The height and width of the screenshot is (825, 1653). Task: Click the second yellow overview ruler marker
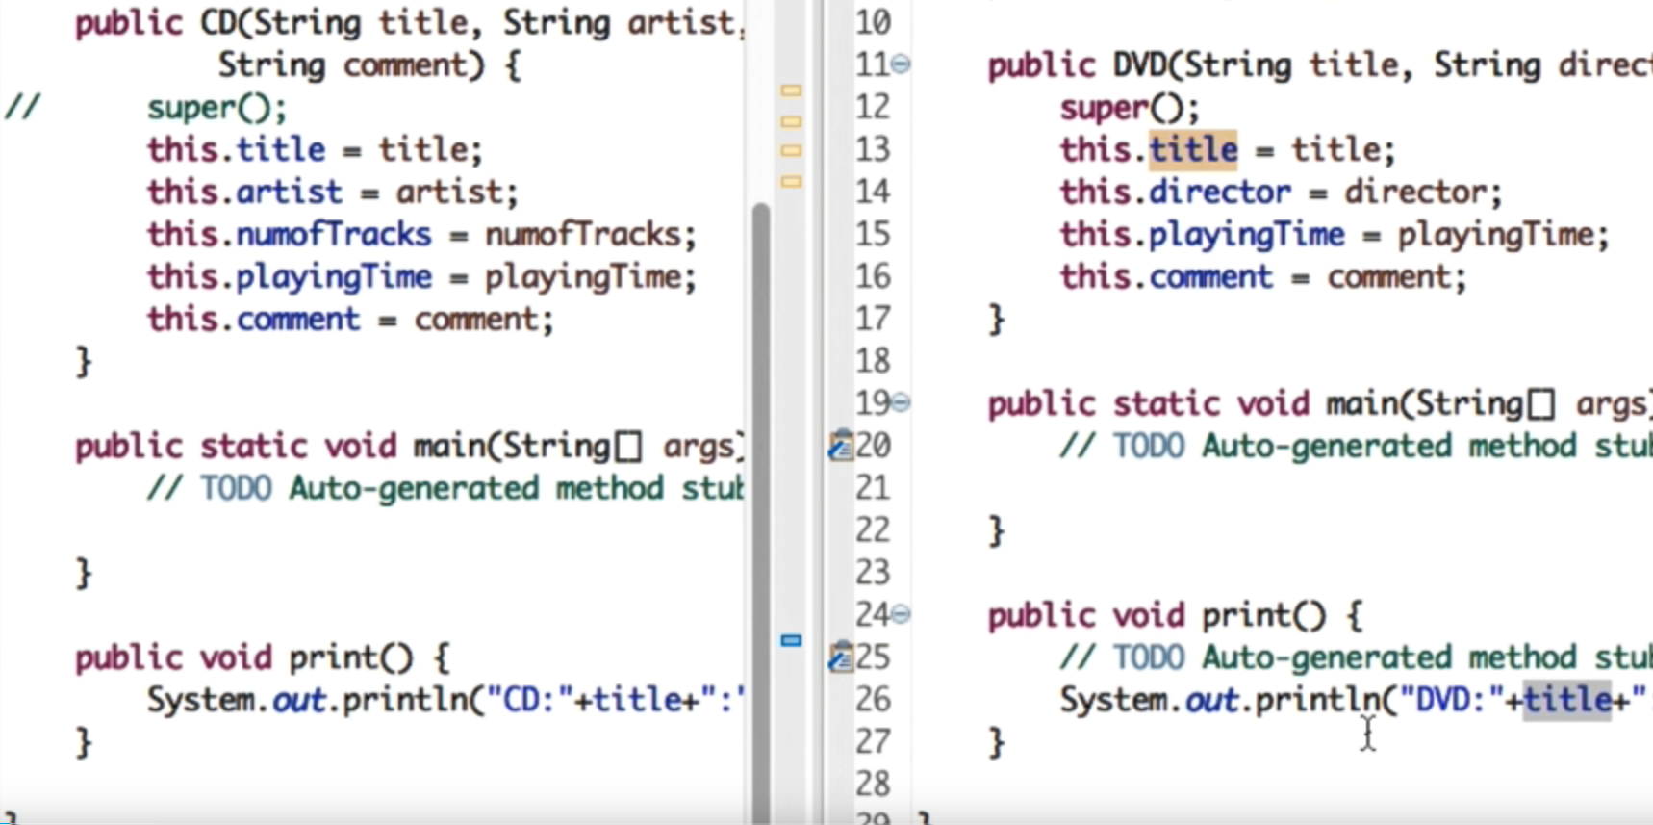791,121
